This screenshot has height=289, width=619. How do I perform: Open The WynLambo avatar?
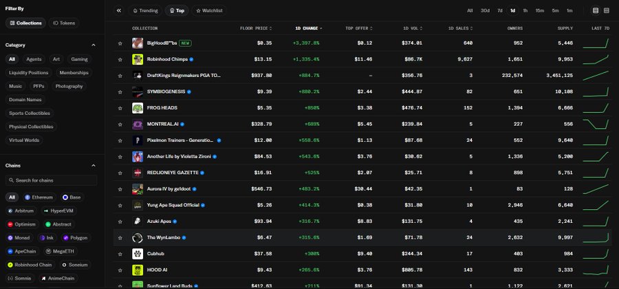(x=138, y=237)
